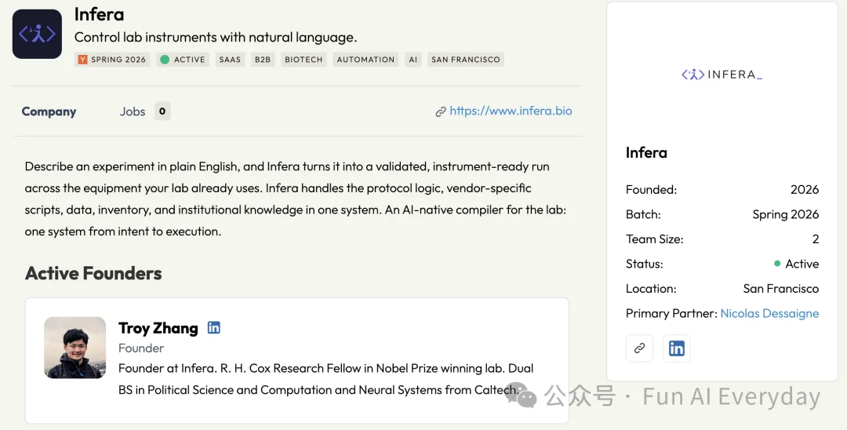Image resolution: width=847 pixels, height=430 pixels.
Task: Click the Batch value 'Spring 2026' in sidebar
Action: click(785, 214)
